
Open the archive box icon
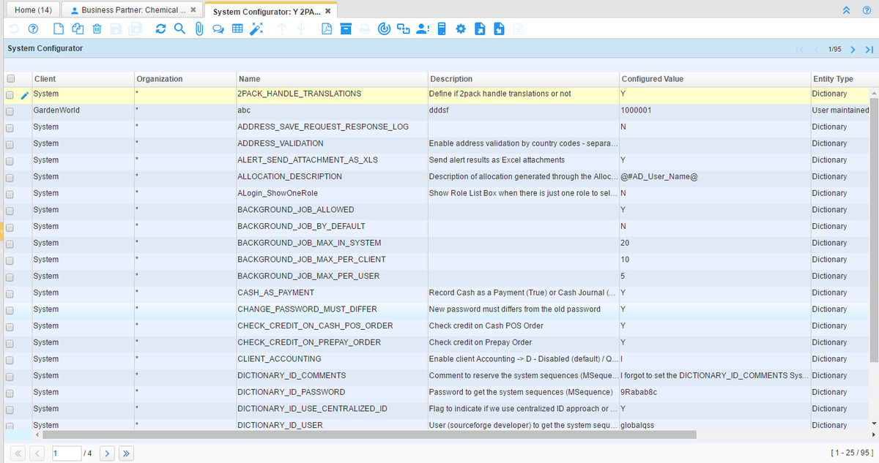(346, 29)
